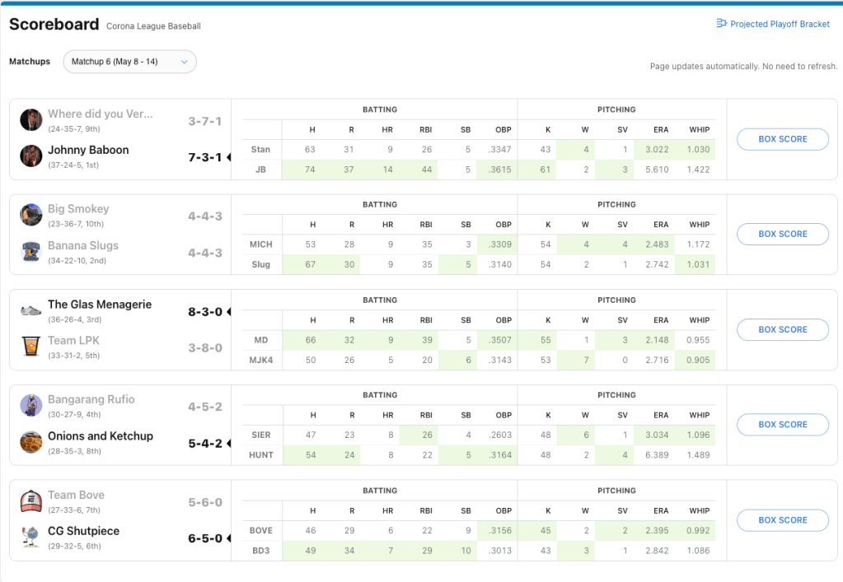View box score for Banana Slugs matchup
This screenshot has width=843, height=582.
(x=782, y=234)
